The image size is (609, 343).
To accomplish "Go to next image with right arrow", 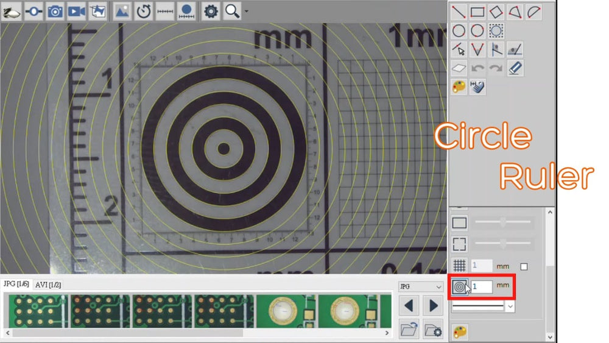I will [434, 306].
